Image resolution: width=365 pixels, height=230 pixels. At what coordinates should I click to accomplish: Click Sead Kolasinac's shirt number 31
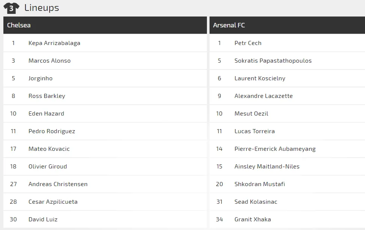pos(219,202)
